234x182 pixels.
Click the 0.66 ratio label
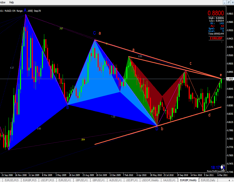[x=39, y=129]
